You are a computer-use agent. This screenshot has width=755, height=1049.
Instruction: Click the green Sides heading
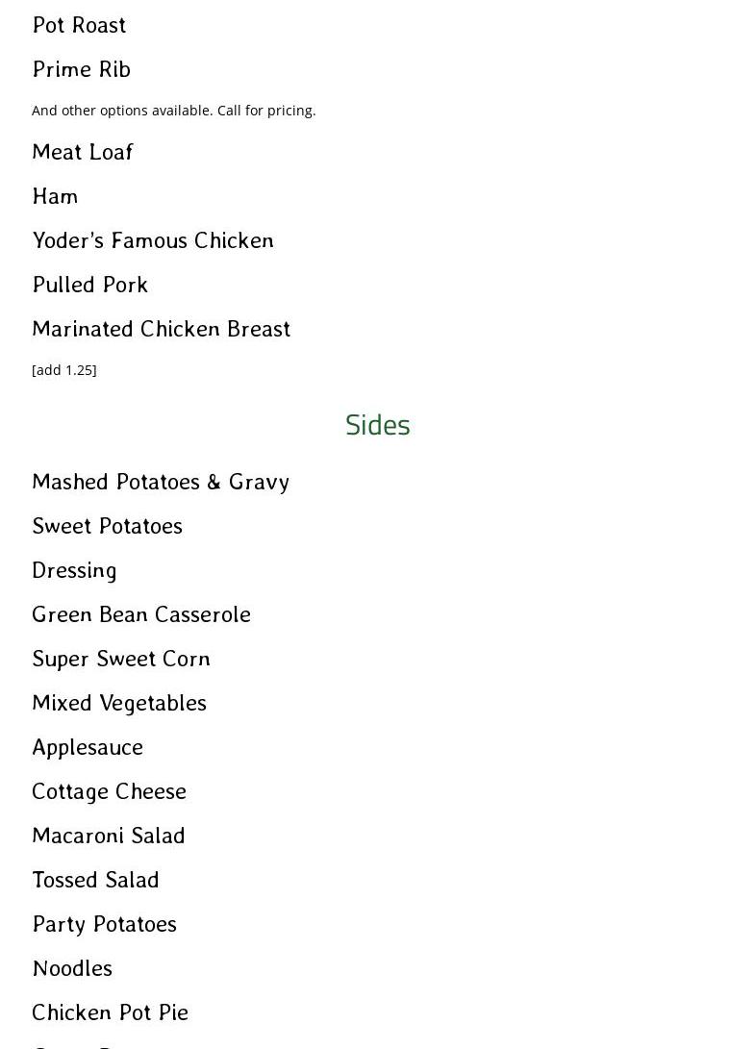point(377,425)
